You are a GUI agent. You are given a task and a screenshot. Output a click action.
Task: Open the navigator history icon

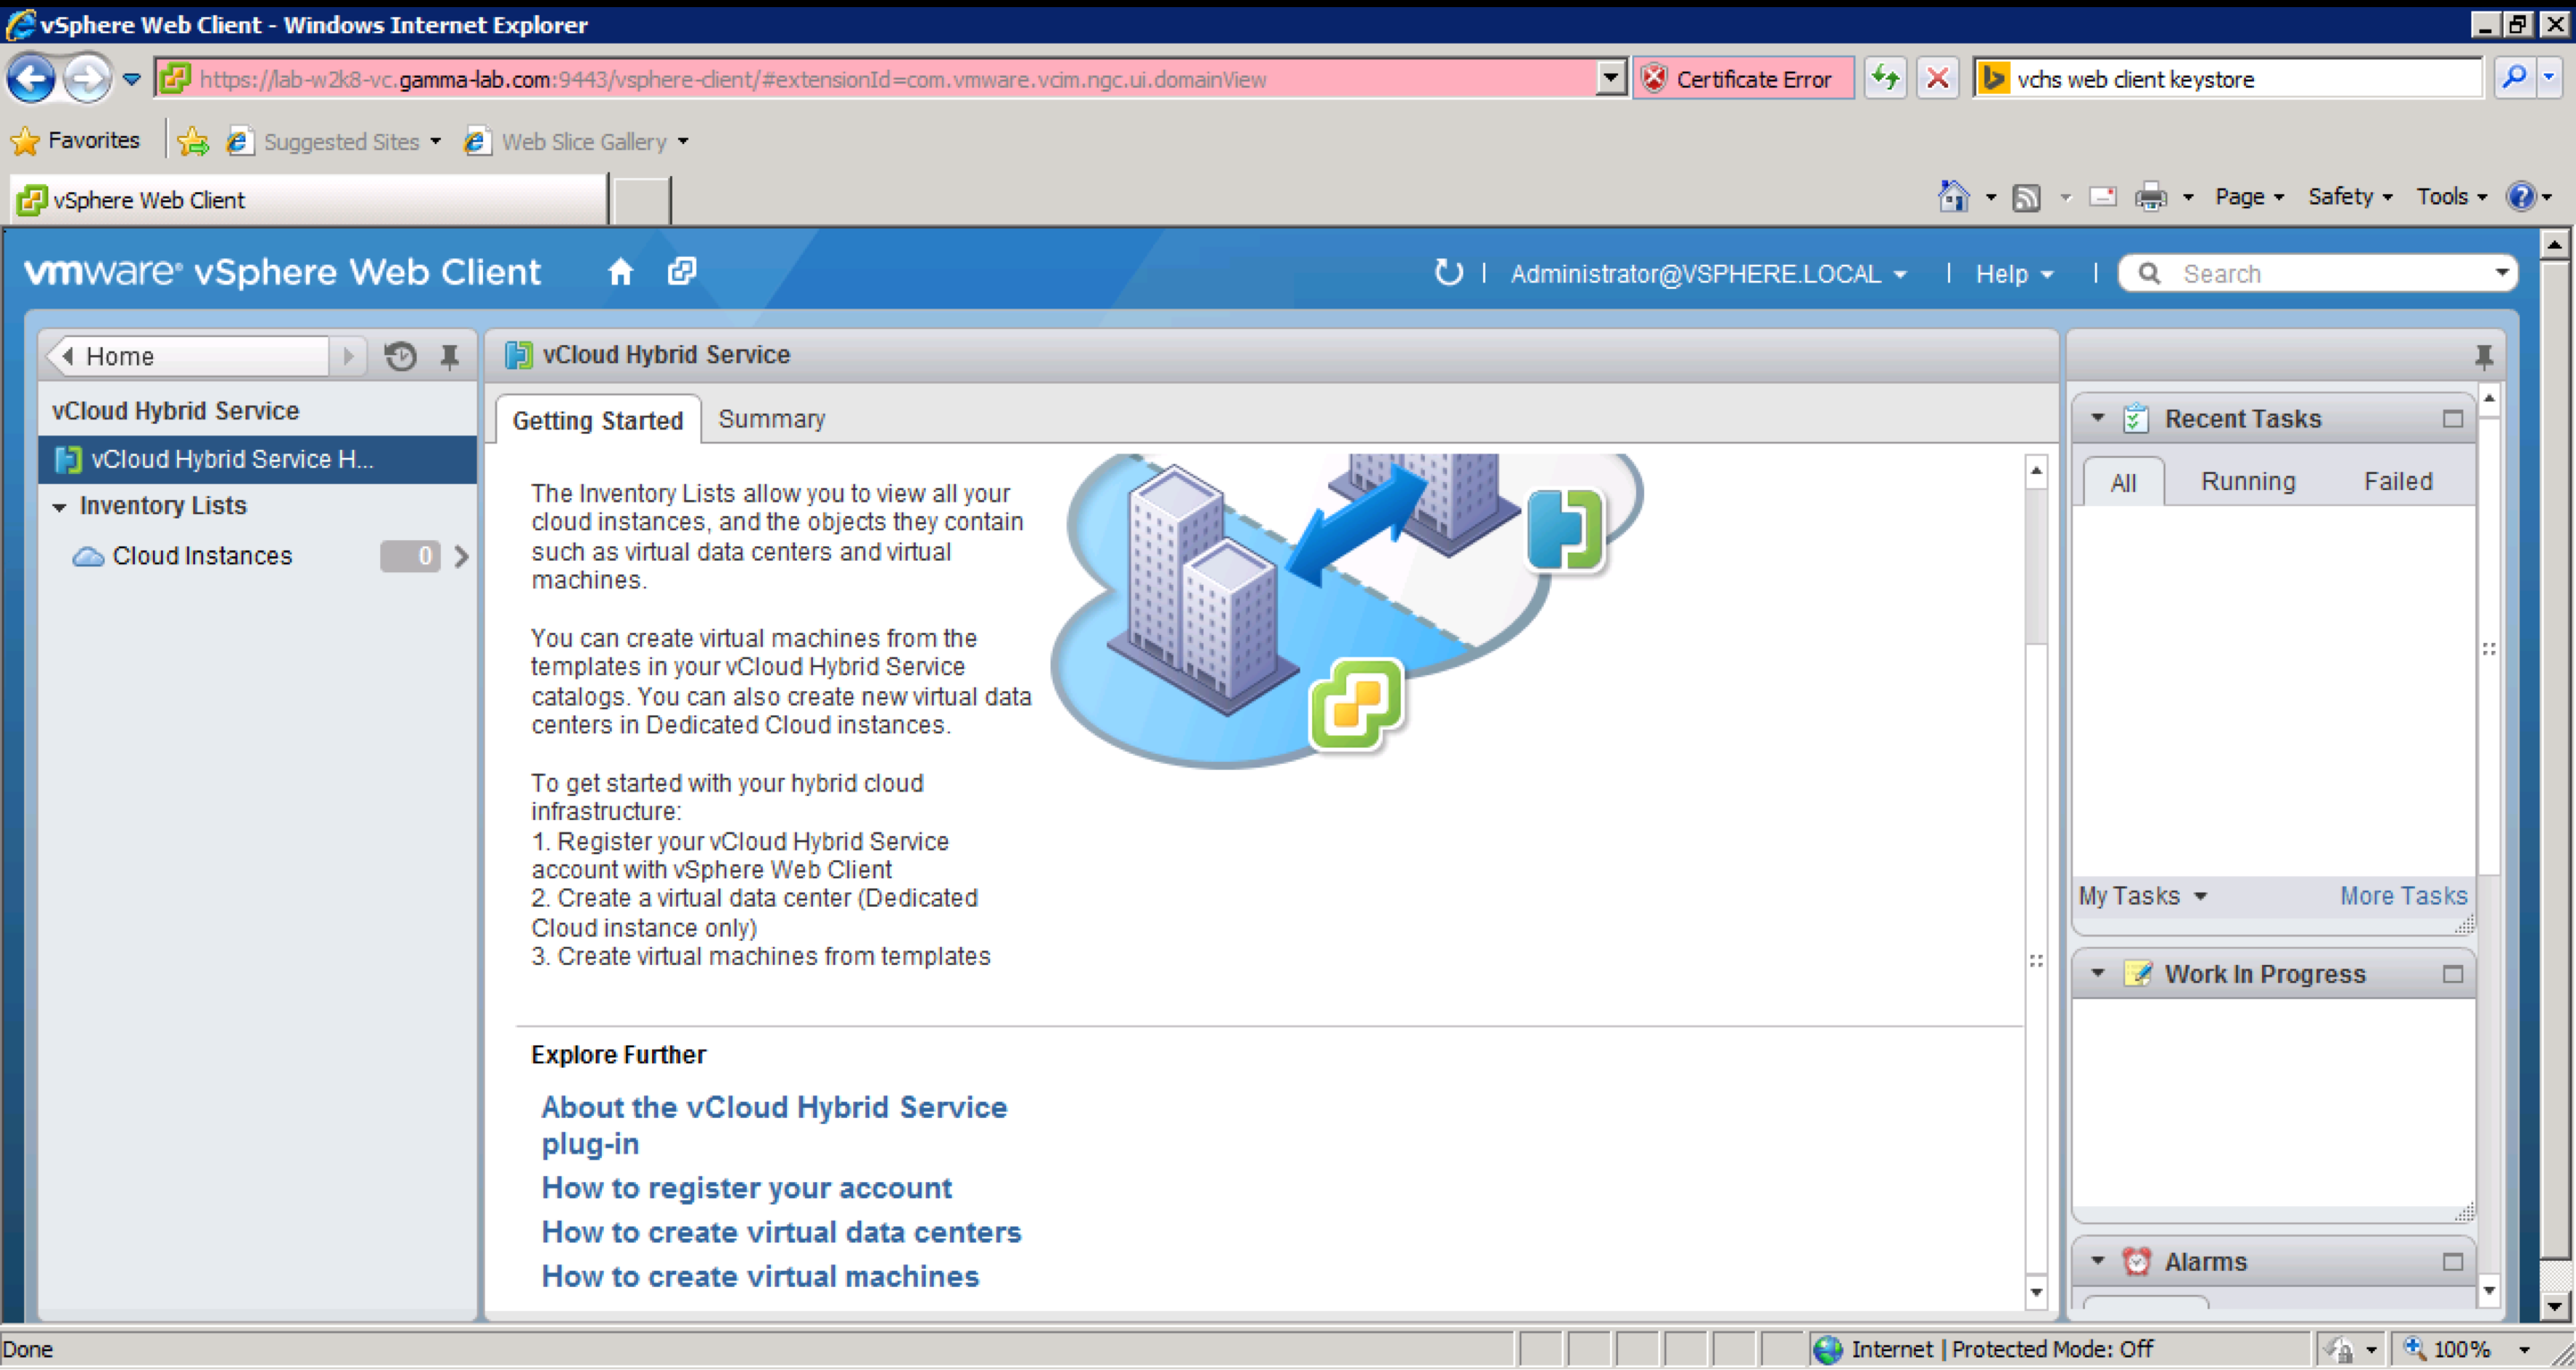click(x=400, y=357)
